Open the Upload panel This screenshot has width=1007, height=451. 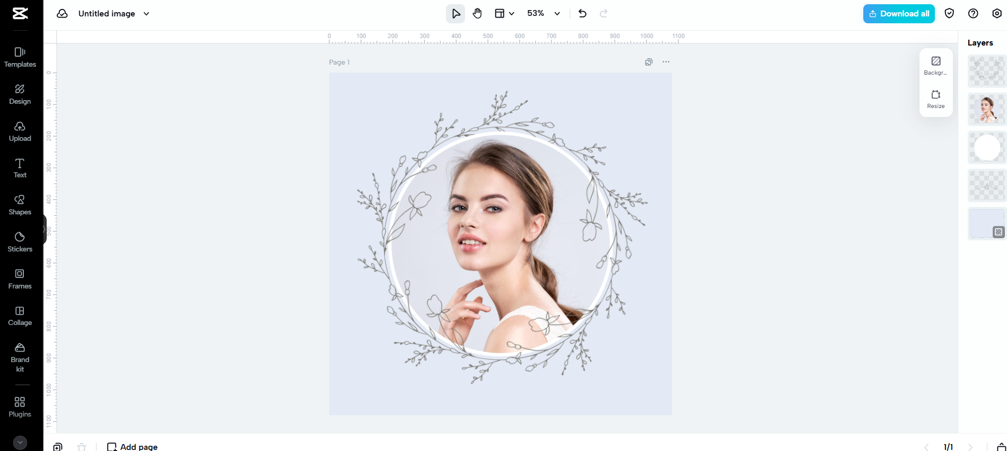pos(20,131)
